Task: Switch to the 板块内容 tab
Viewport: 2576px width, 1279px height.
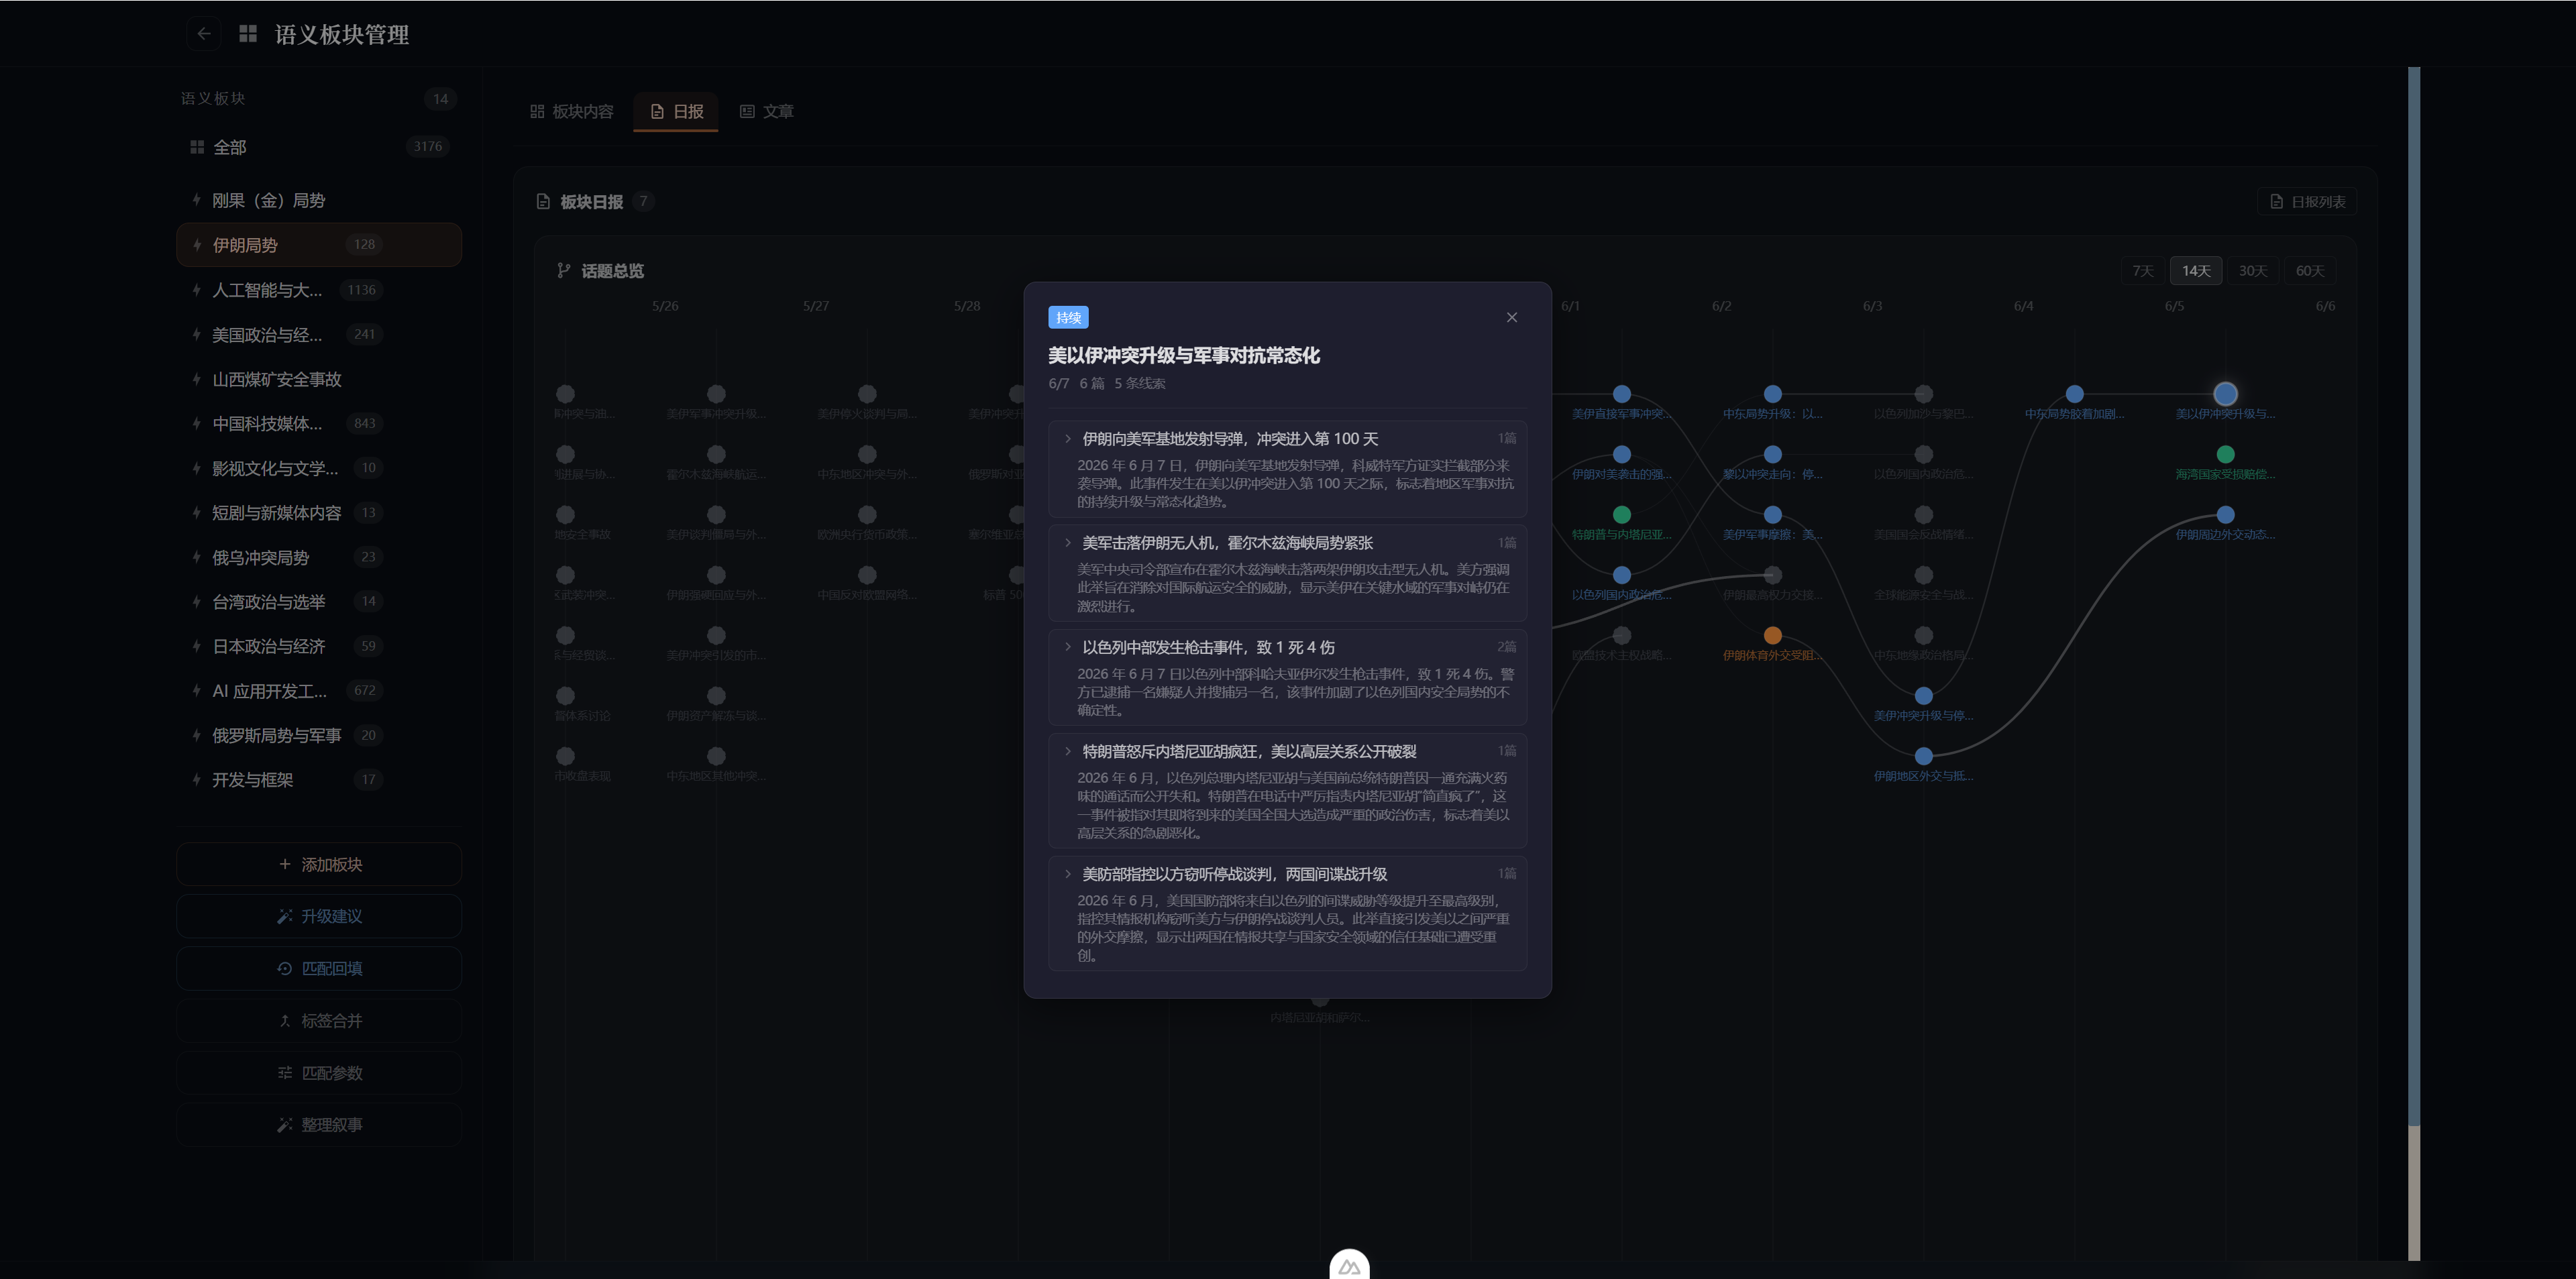Action: pyautogui.click(x=572, y=111)
